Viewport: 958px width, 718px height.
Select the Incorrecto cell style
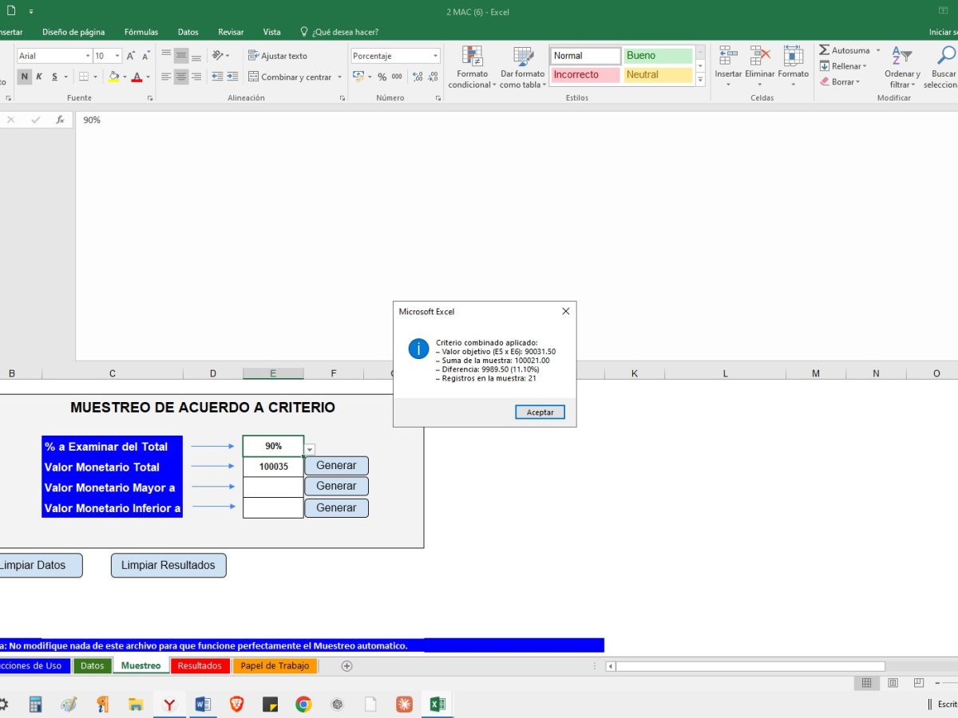click(585, 74)
